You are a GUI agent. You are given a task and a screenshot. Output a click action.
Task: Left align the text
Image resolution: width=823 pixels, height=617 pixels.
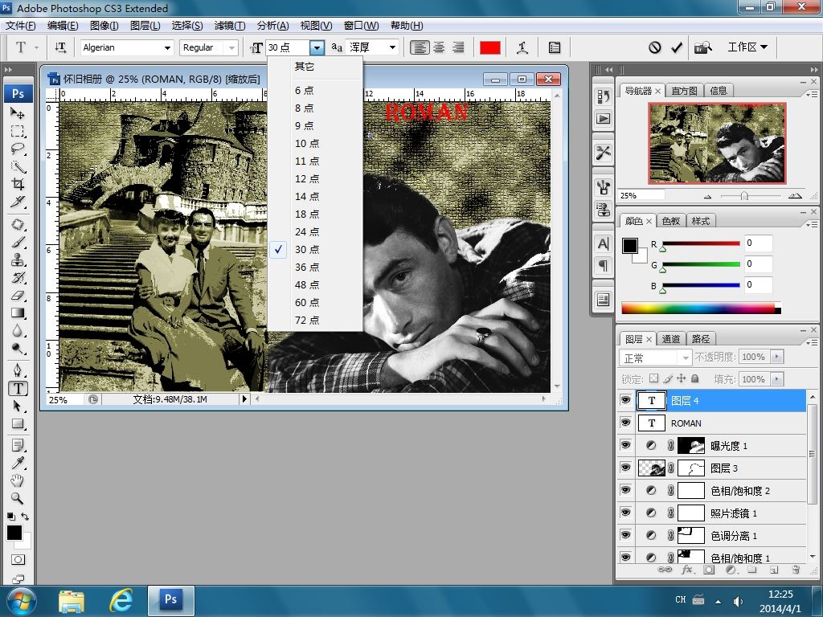click(419, 47)
